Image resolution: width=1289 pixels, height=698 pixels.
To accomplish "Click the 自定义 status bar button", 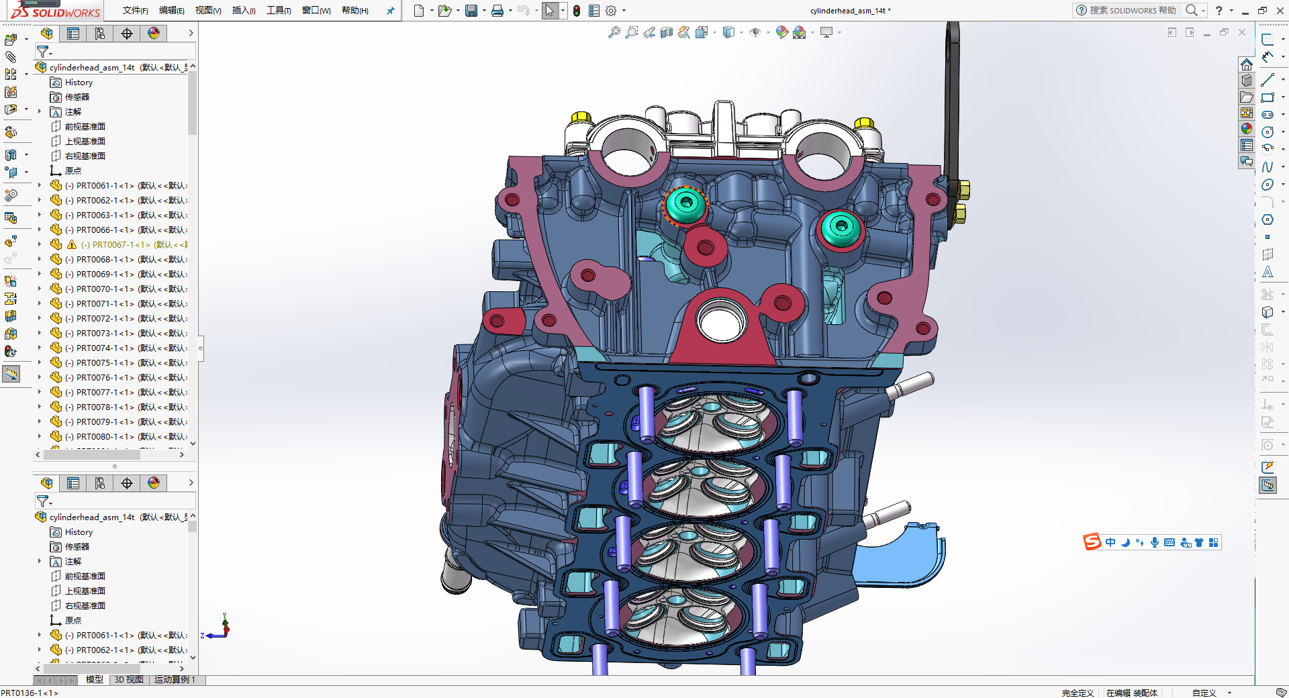I will point(1204,693).
